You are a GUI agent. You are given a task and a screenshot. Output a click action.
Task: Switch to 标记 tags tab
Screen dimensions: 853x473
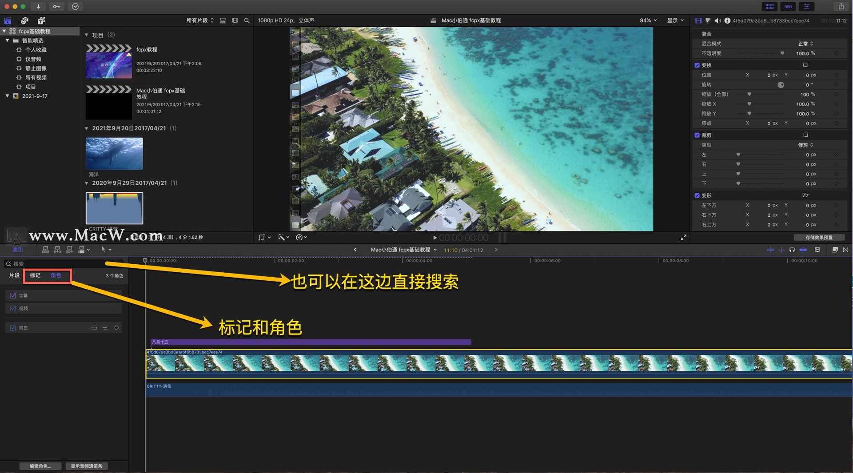coord(35,276)
